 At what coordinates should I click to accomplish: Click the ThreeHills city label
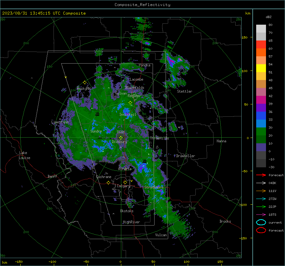[159, 138]
